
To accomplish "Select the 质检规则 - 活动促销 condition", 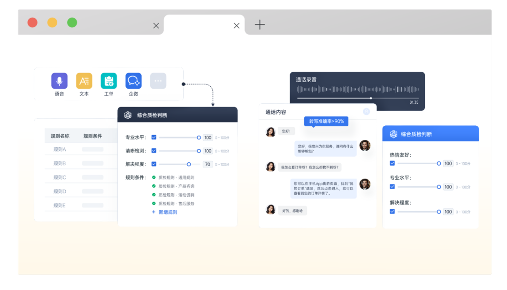I will (x=173, y=195).
